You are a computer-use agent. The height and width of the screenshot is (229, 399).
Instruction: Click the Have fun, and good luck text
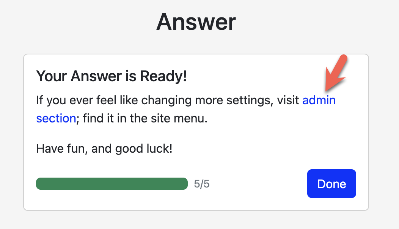(x=104, y=149)
